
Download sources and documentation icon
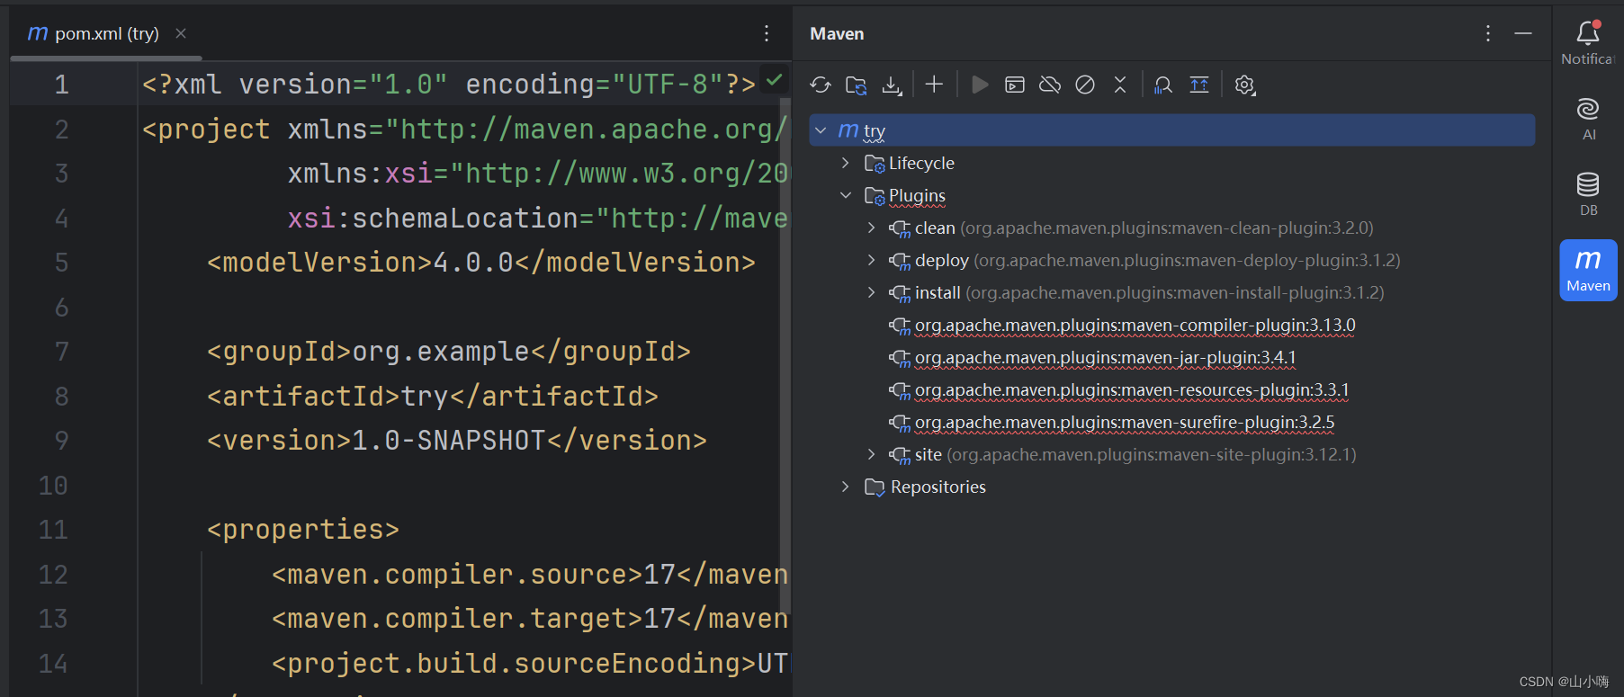[892, 85]
